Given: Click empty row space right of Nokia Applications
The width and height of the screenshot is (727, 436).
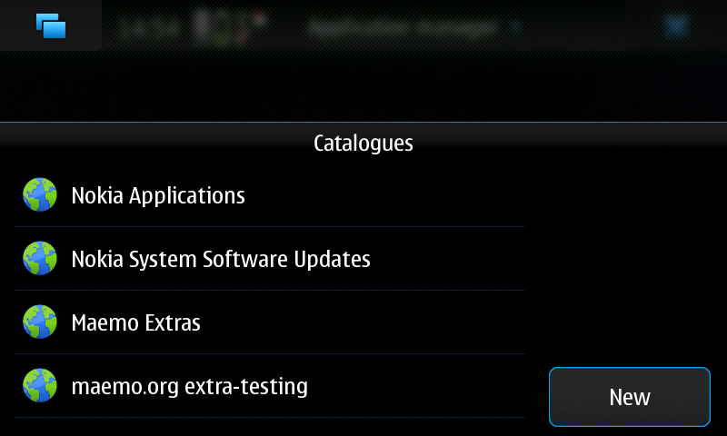Looking at the screenshot, I should [x=384, y=195].
